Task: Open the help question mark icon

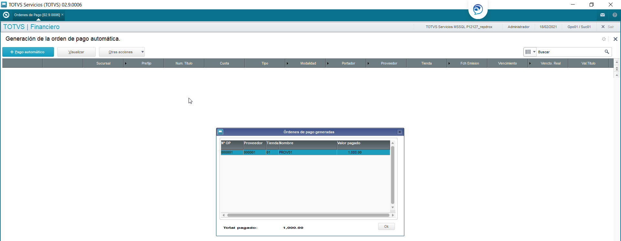Action: [615, 15]
